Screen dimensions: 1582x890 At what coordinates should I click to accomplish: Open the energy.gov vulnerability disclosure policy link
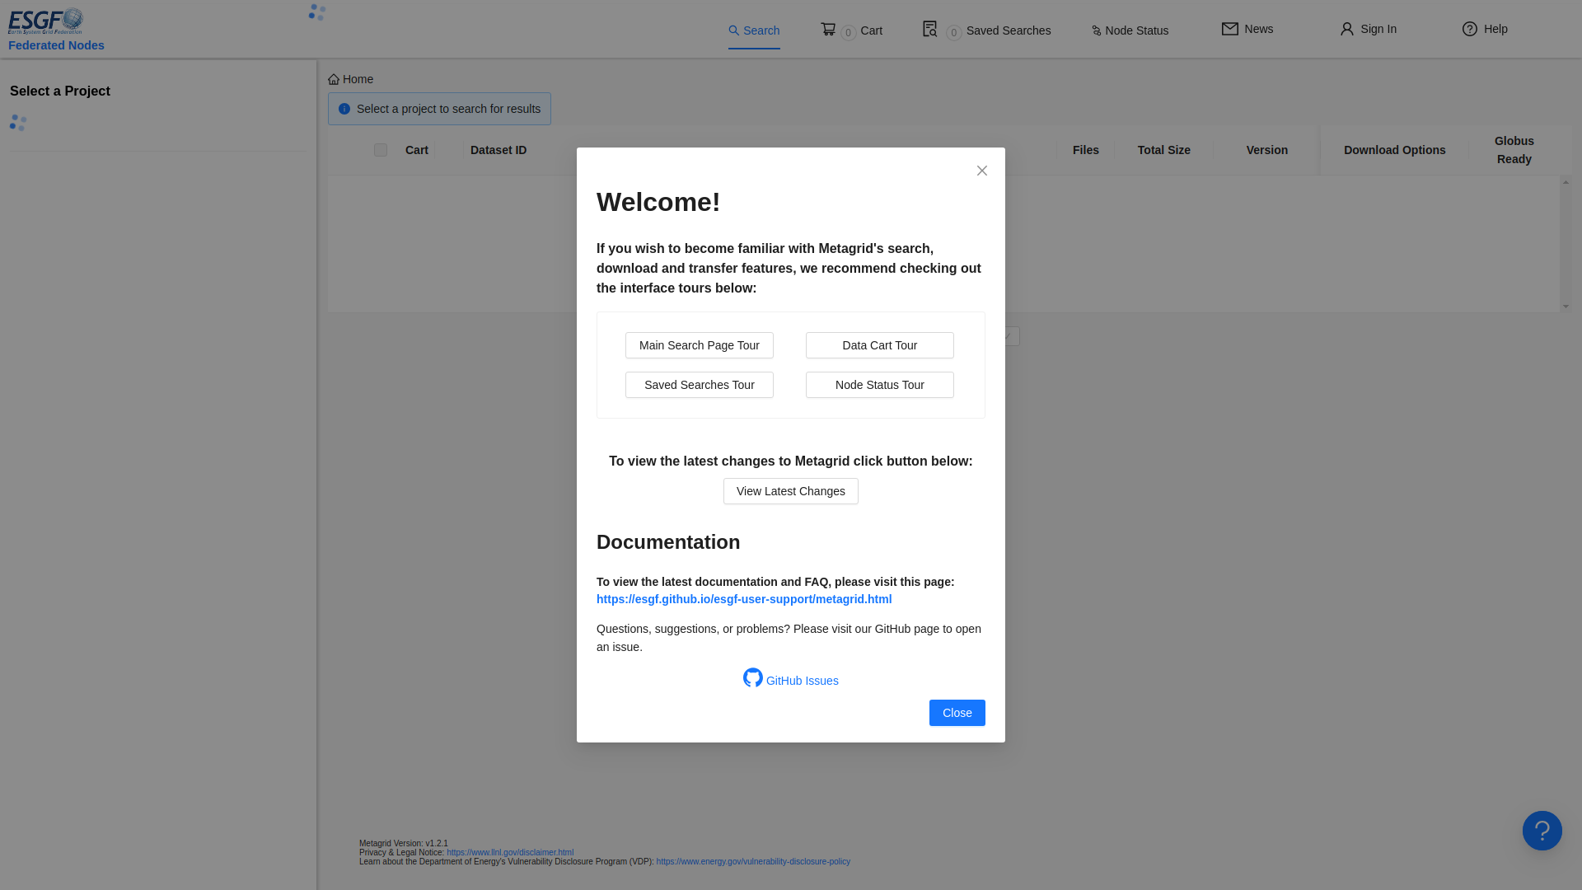[753, 862]
